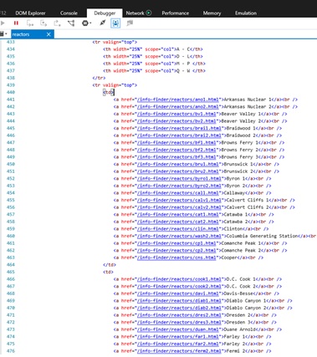Follow the ferm2.html Fermi 2 link

click(x=179, y=351)
